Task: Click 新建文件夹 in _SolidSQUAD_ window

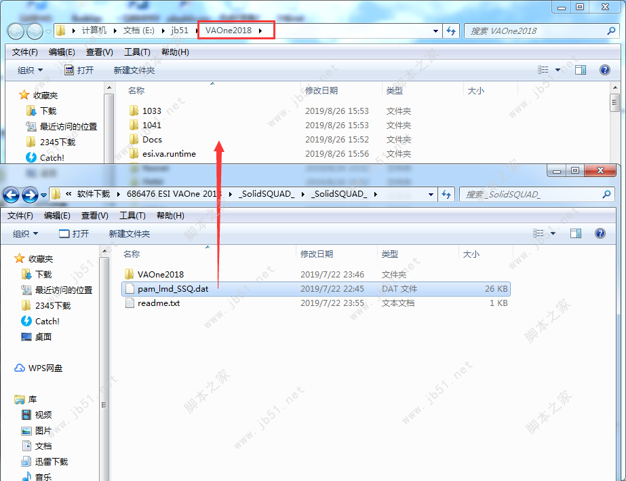Action: pos(130,233)
